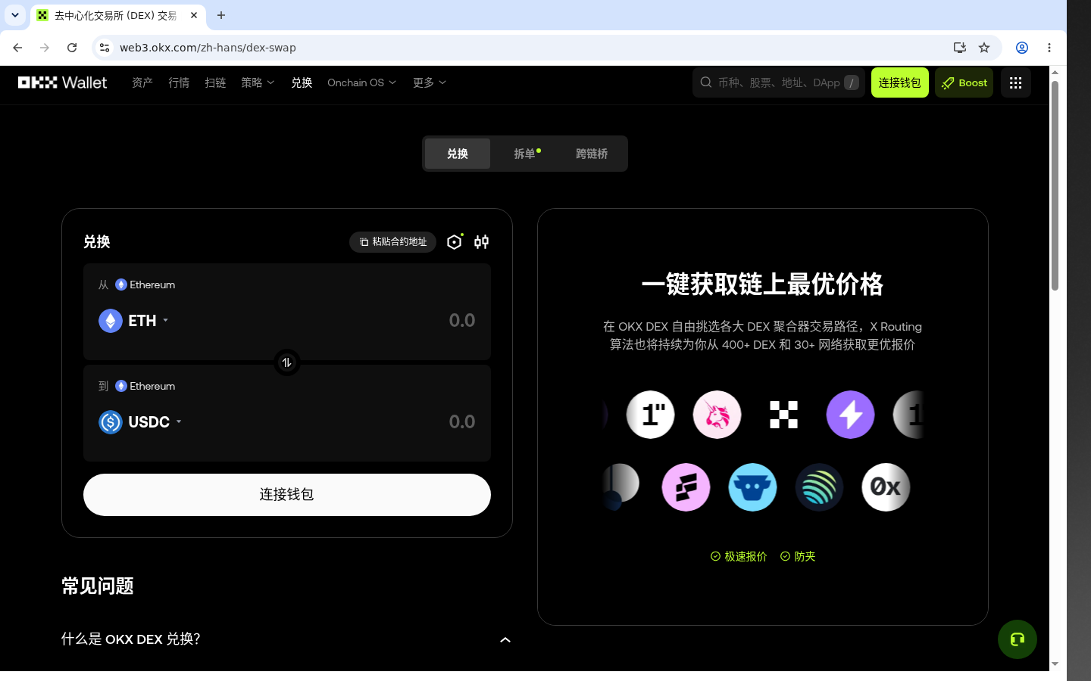Click the purple lightning bolt logo
Screen dimensions: 1091x681
[850, 415]
